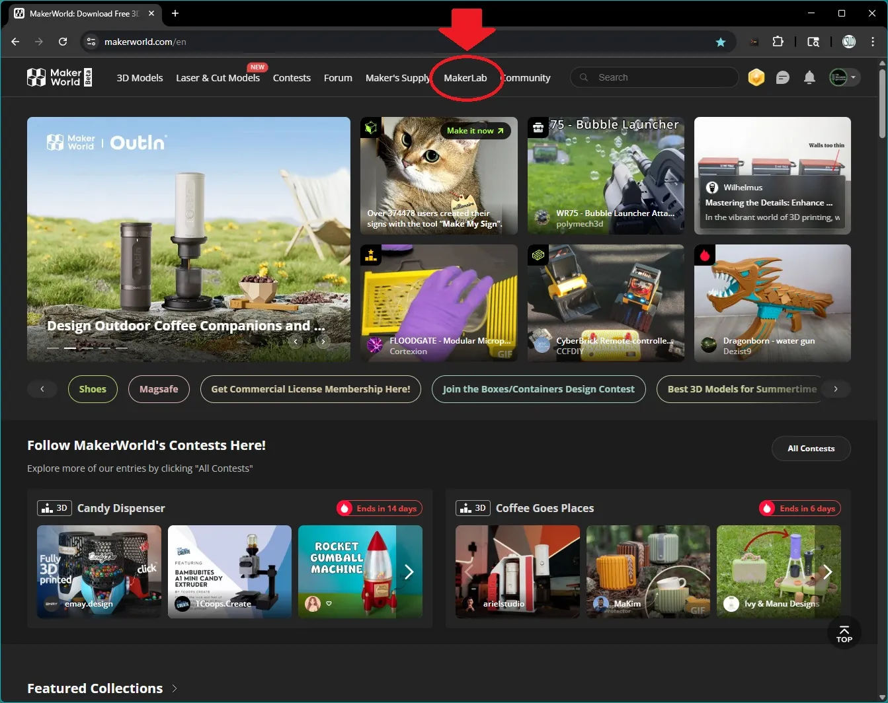888x703 pixels.
Task: Open the Chrome profile avatar
Action: (x=849, y=42)
